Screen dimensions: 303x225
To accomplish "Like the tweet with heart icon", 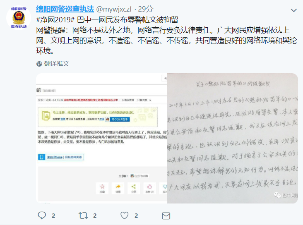I will 125,215.
